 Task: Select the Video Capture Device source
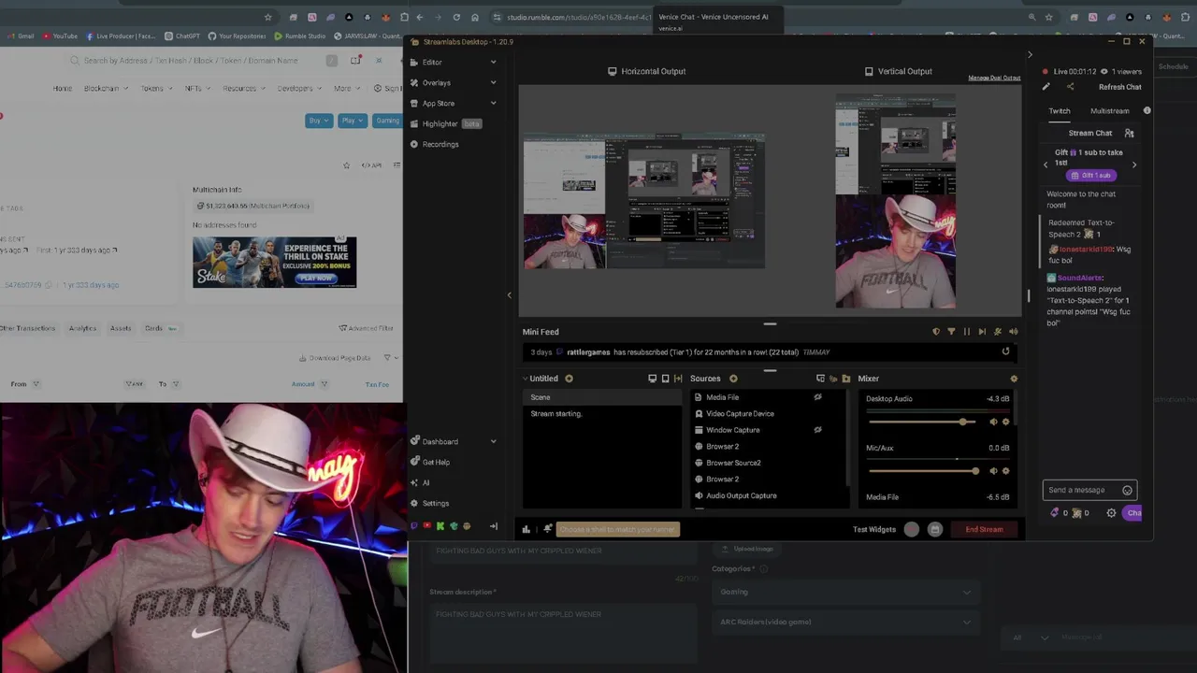740,413
